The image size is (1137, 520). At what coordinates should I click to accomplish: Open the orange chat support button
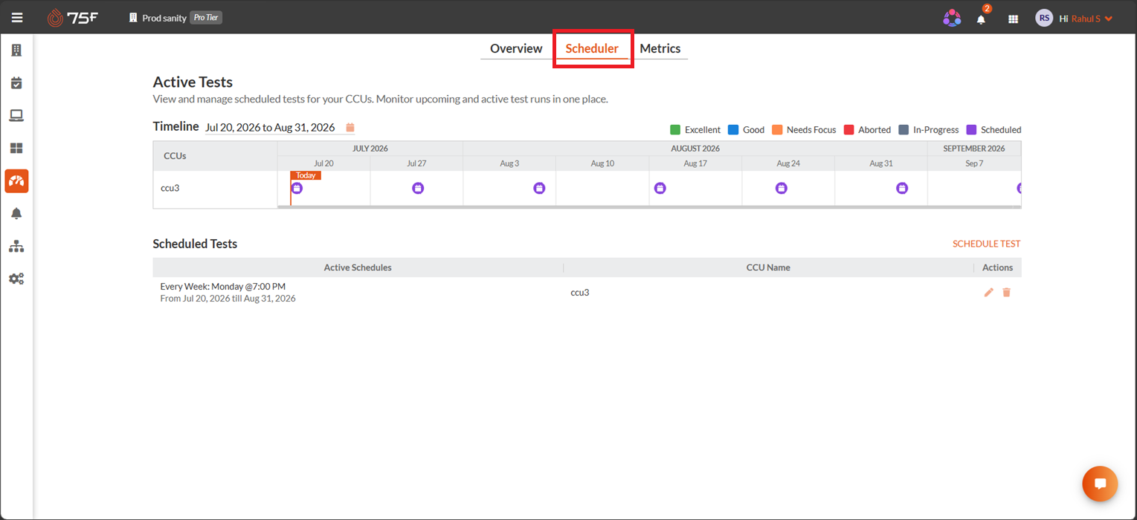click(1100, 484)
